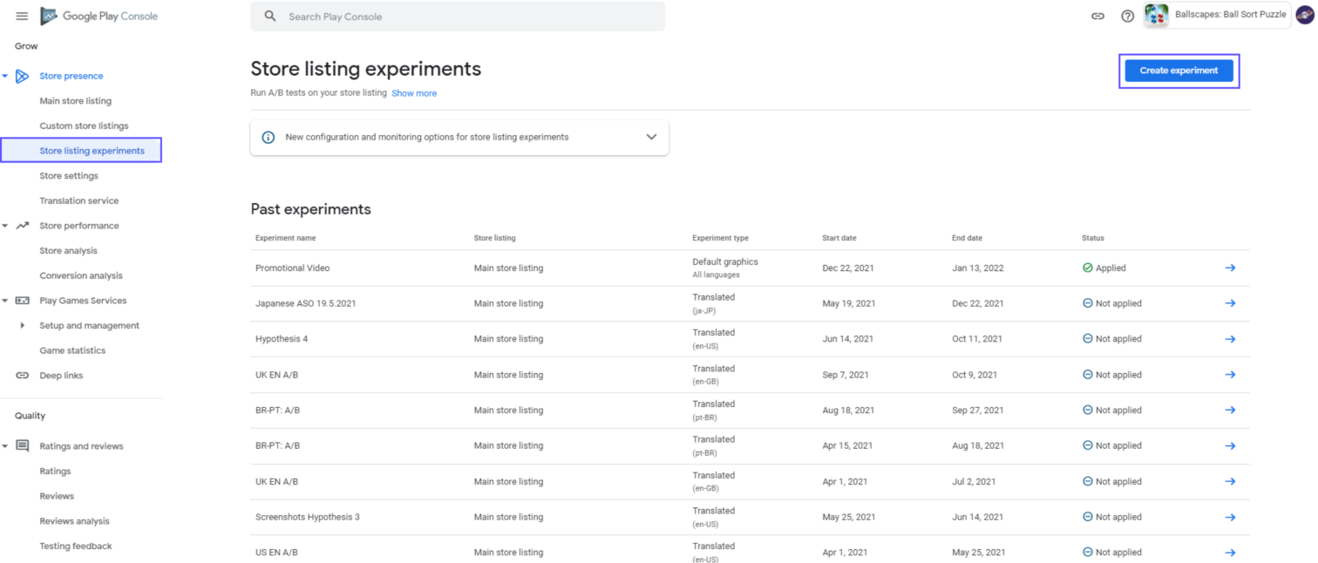
Task: Open the Promotional Video experiment via its arrow
Action: [1230, 268]
